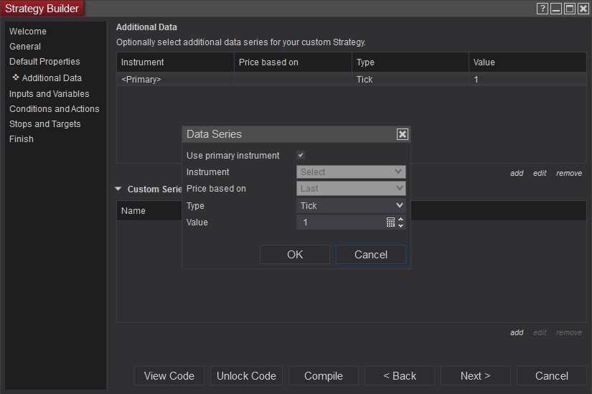Select Conditions and Actions in sidebar
592x394 pixels.
[55, 109]
